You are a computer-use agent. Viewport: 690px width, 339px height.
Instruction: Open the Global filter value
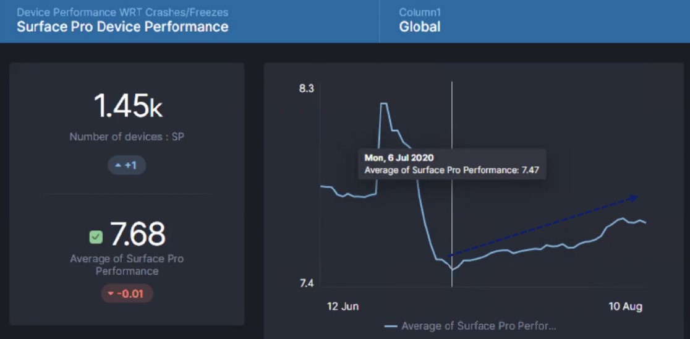[x=420, y=27]
